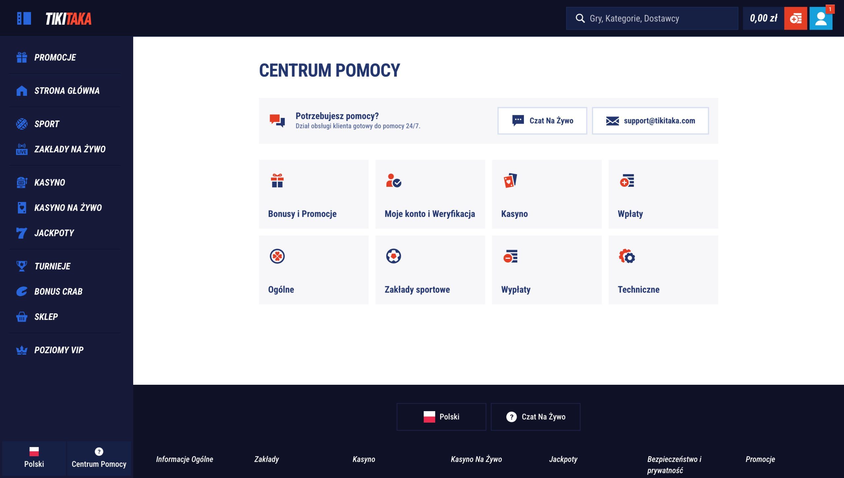Screen dimensions: 844x478
Task: Click the search magnifier icon
Action: (x=580, y=18)
